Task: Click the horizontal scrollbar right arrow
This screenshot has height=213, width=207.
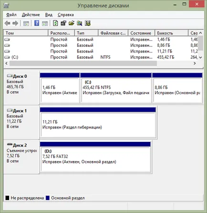Action: coord(195,64)
